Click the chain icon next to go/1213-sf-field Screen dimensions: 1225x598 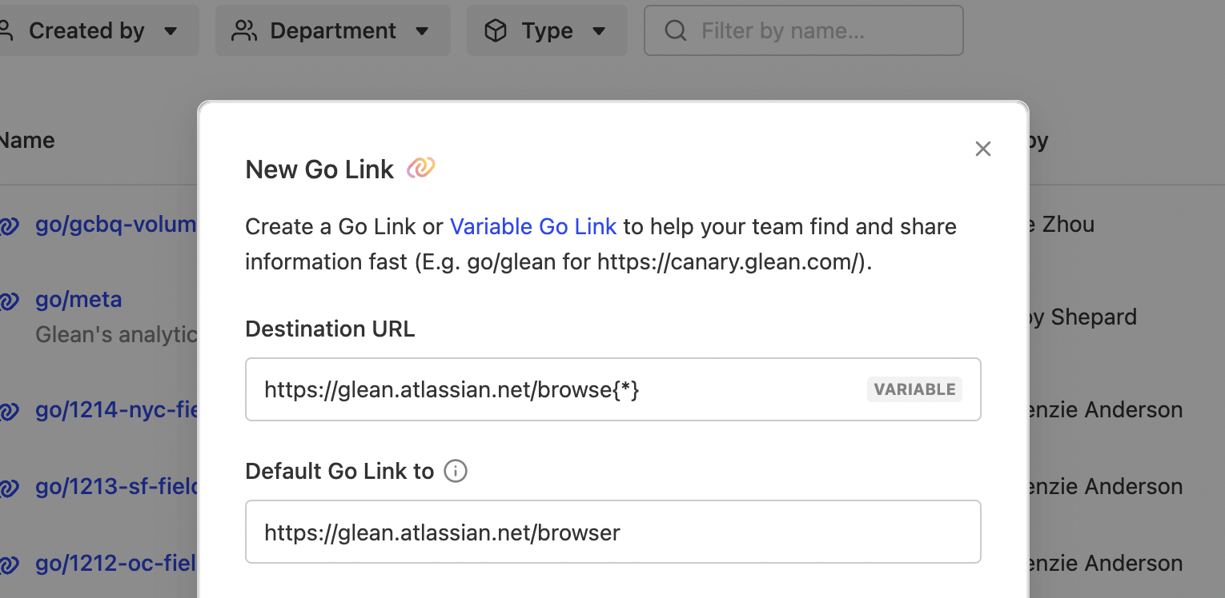10,487
